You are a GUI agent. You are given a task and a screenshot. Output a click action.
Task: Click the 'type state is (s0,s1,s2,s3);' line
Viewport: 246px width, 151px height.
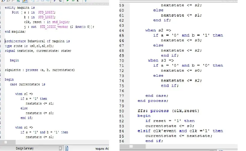point(29,46)
